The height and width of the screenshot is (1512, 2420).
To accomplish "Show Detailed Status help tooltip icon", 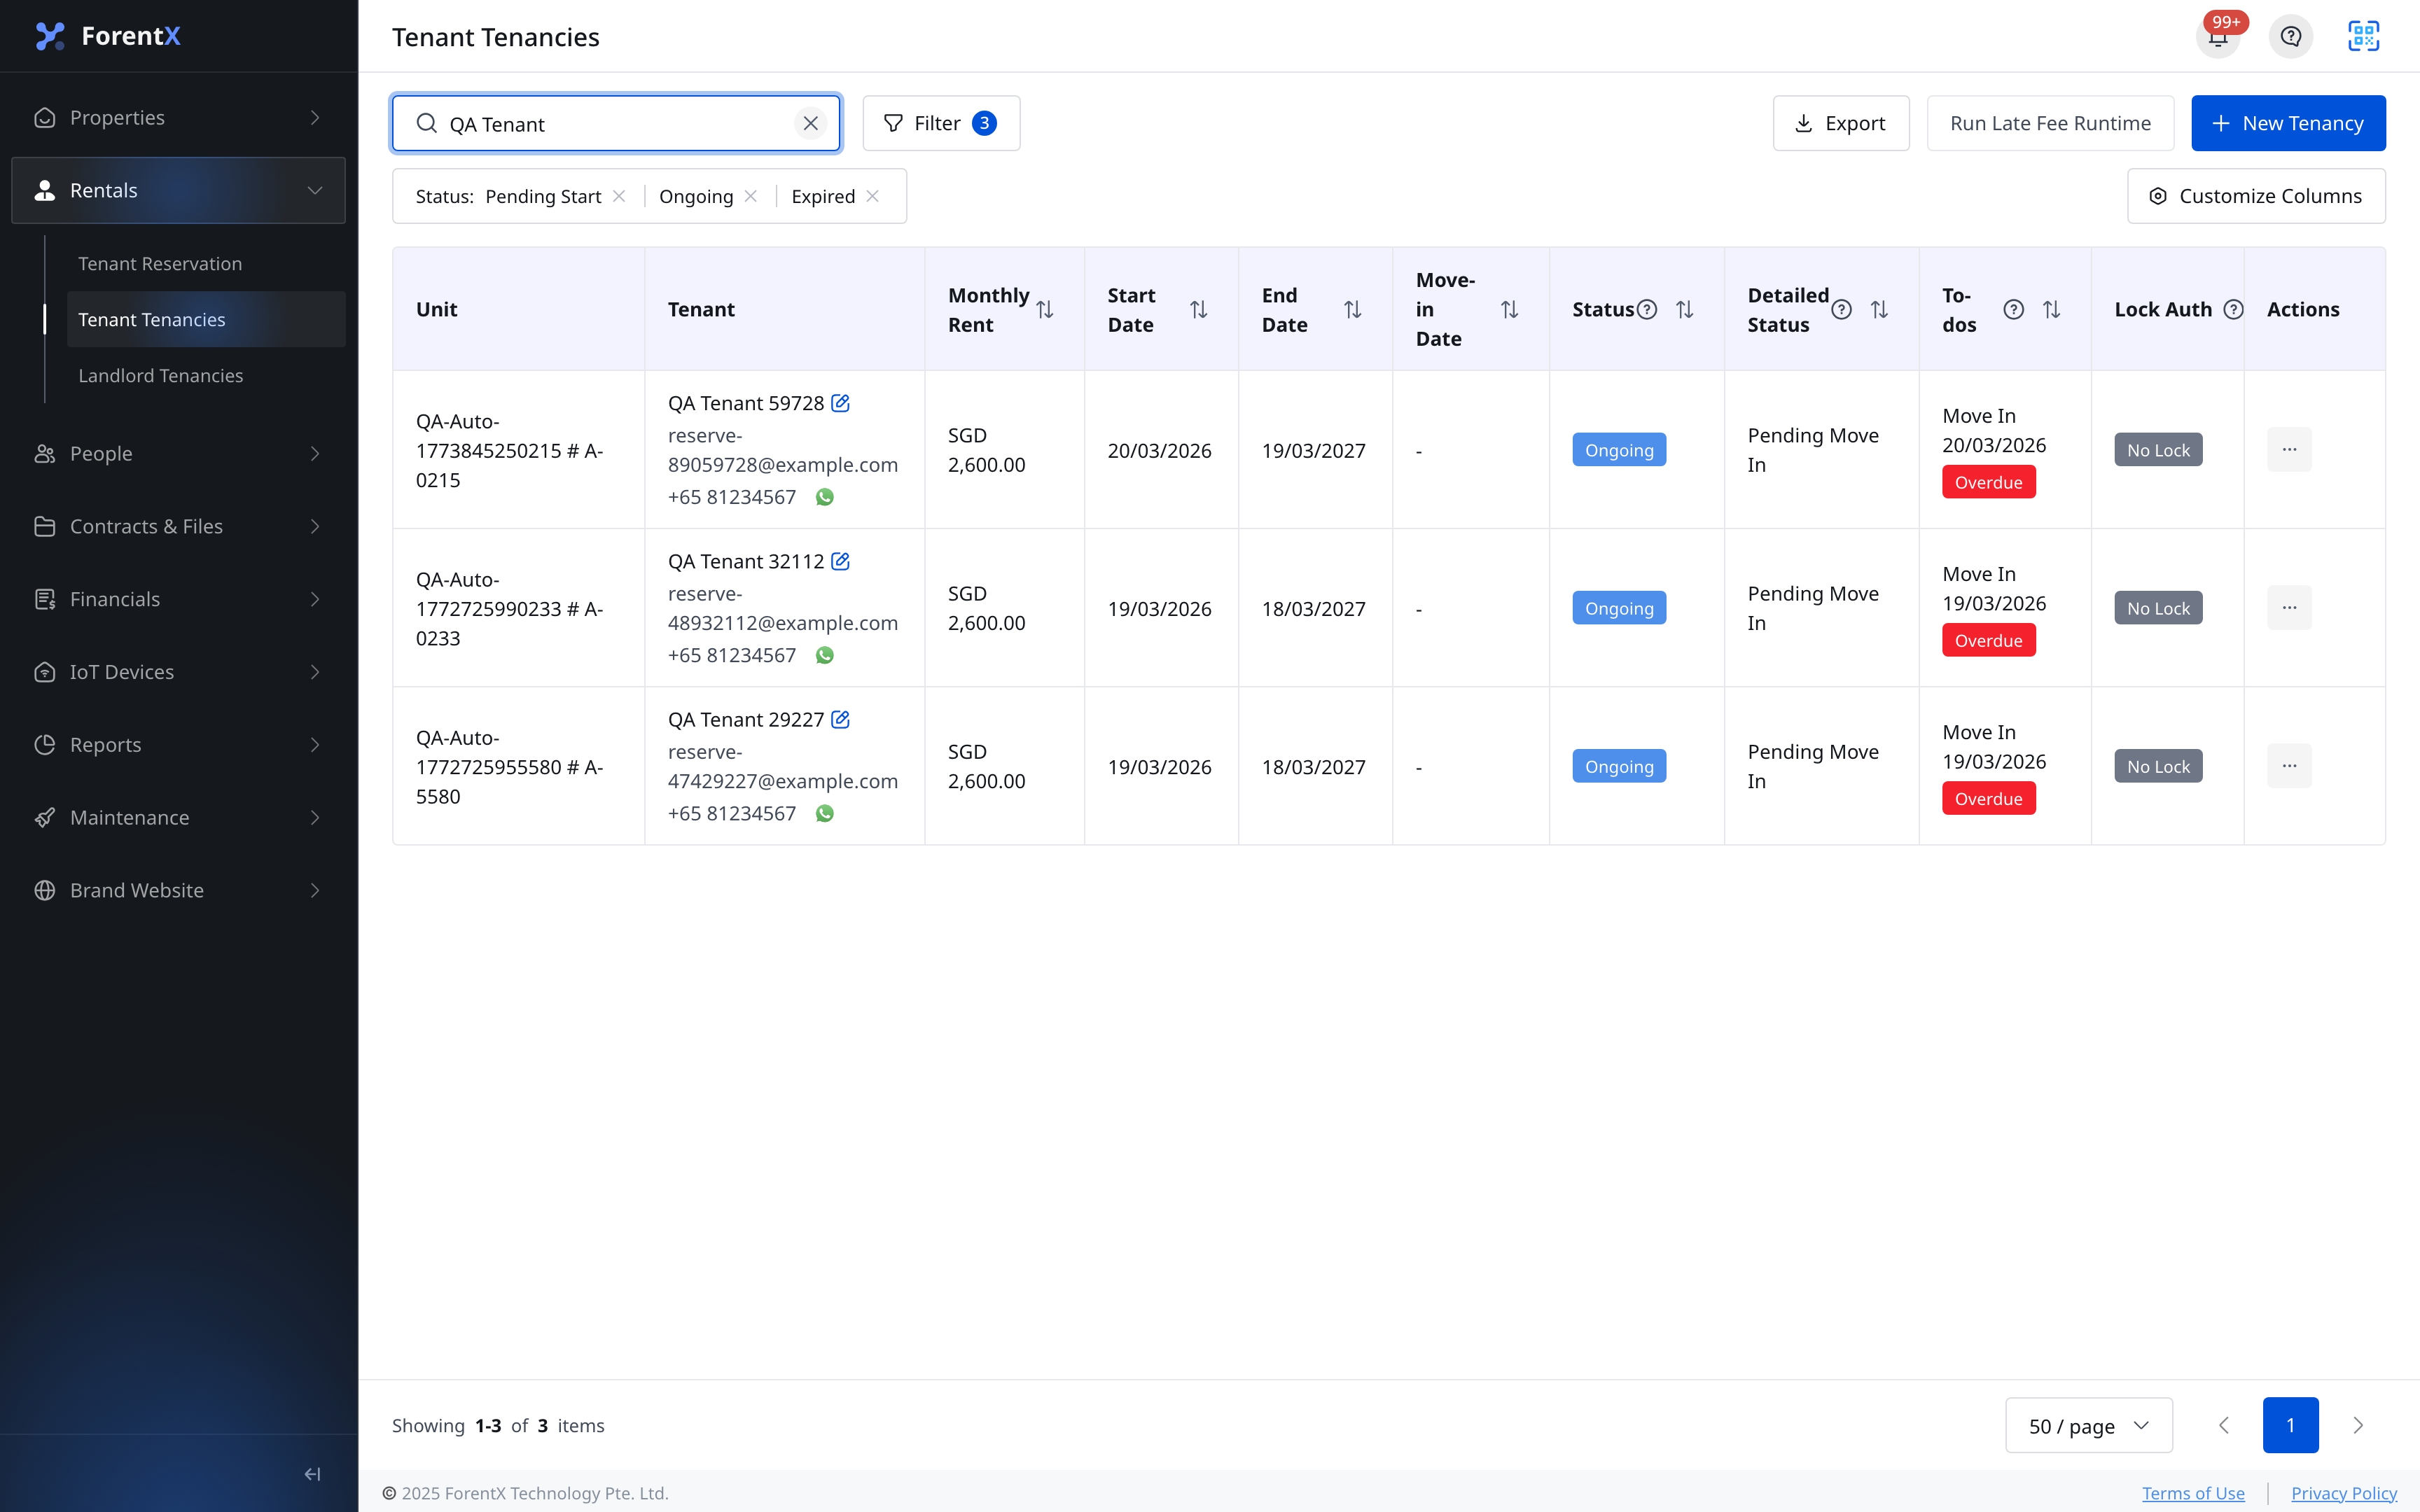I will click(1841, 310).
